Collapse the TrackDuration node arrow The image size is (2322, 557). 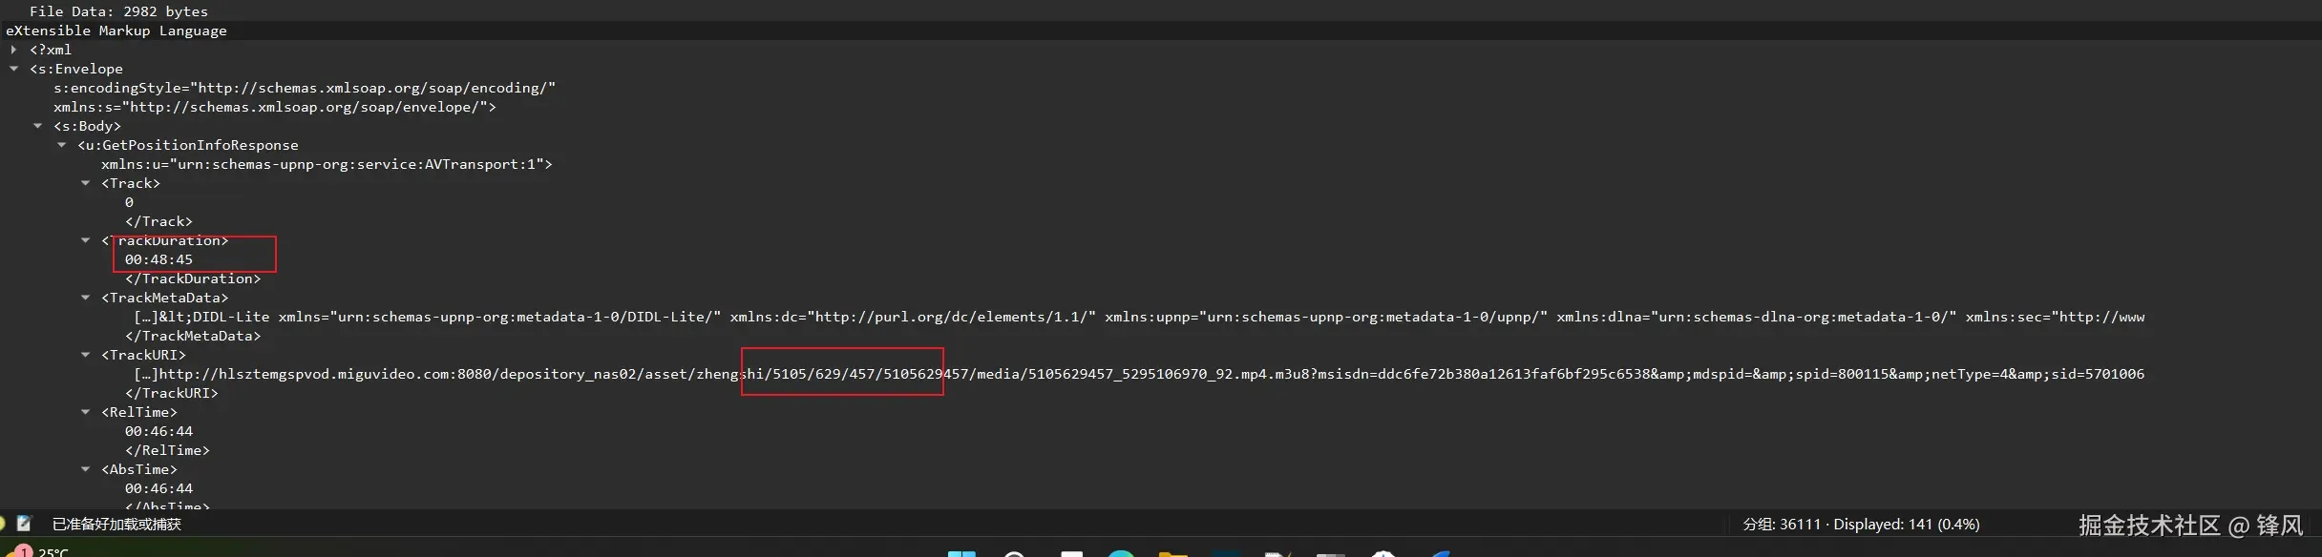(85, 240)
